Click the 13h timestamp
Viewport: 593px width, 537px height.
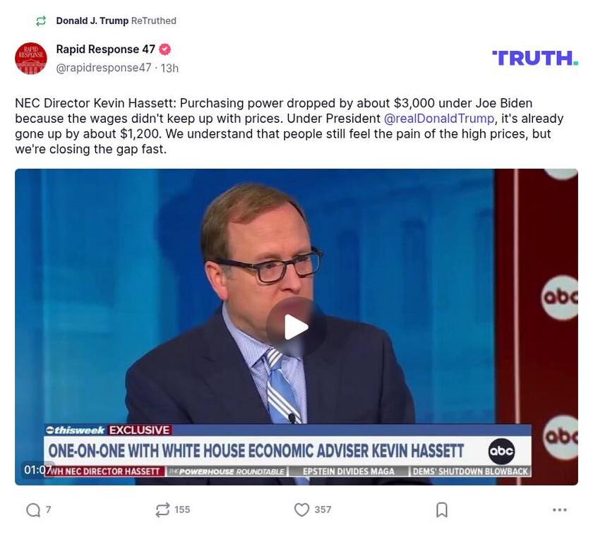(x=169, y=68)
